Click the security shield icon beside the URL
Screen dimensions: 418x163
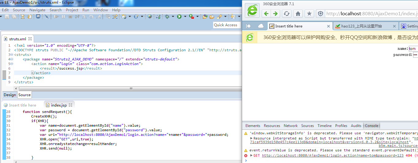[321, 13]
